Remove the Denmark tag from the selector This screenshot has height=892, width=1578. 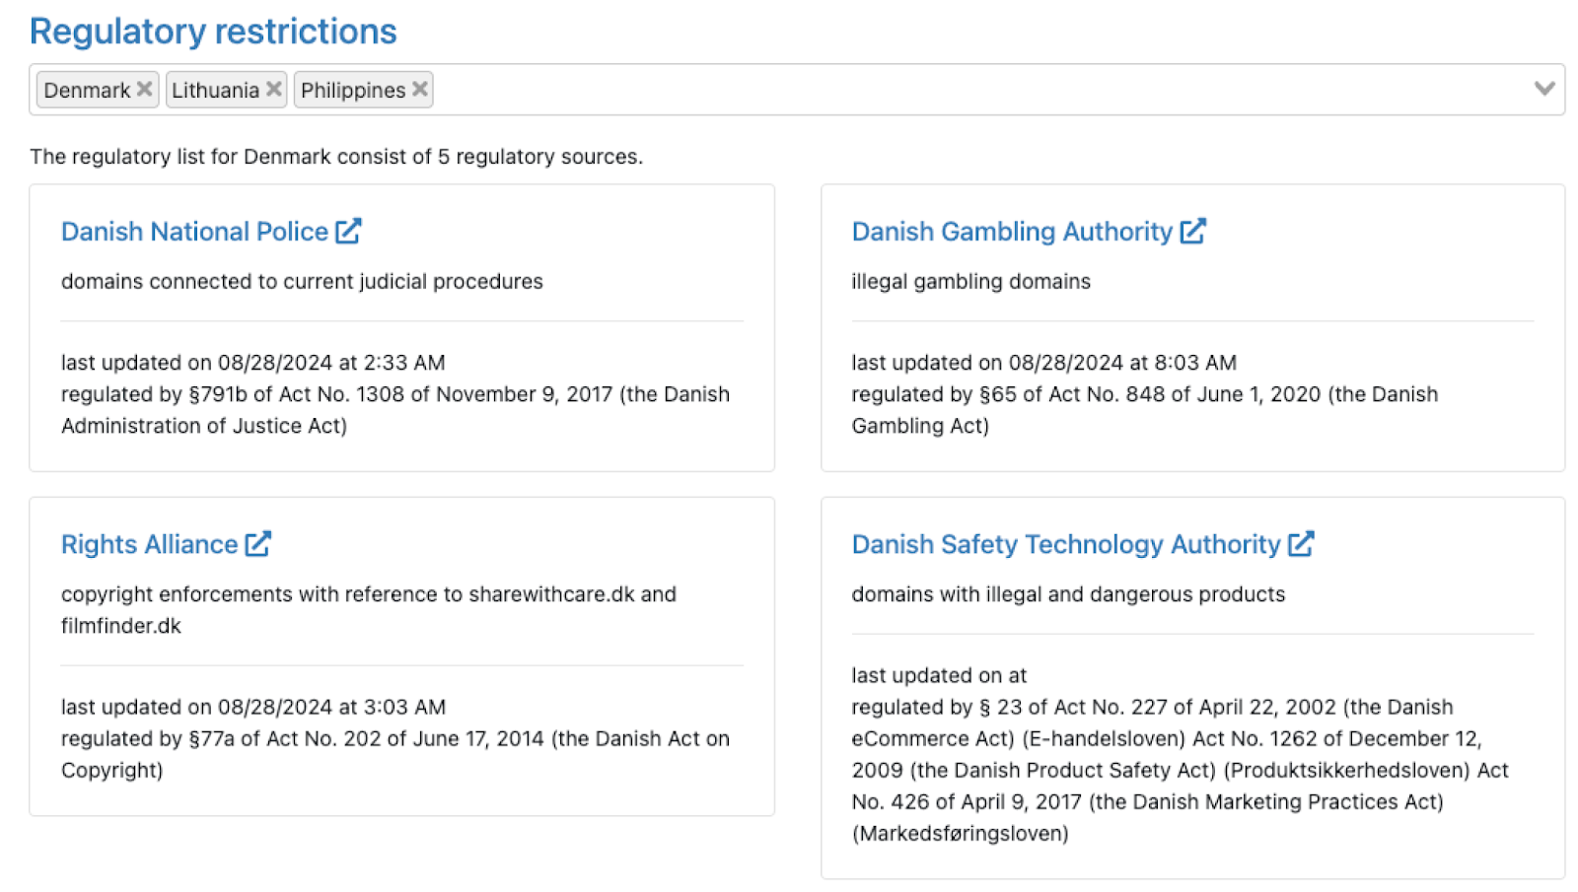pos(144,90)
